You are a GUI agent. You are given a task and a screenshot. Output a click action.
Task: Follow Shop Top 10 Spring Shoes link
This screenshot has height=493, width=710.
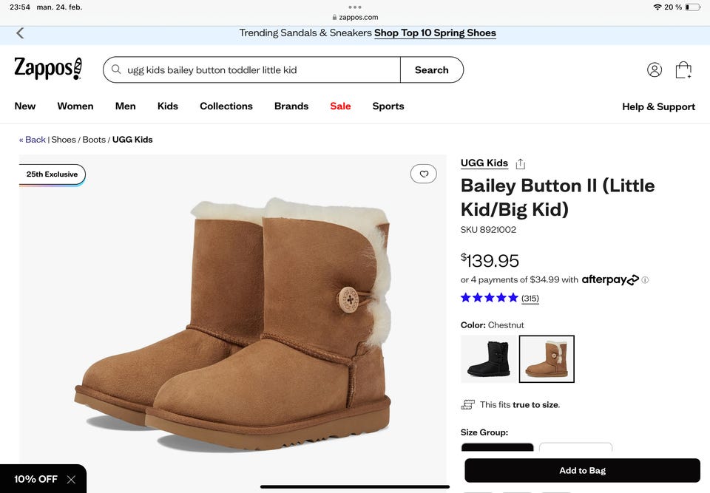435,33
